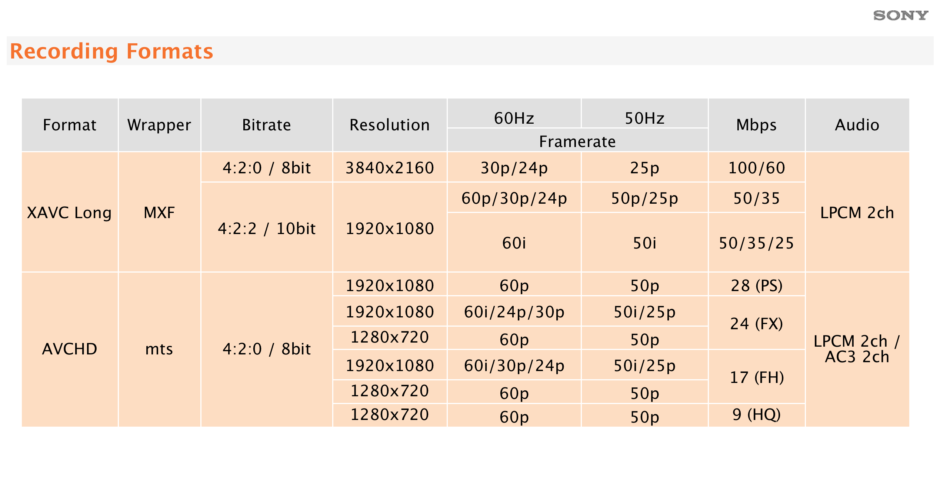The height and width of the screenshot is (497, 940).
Task: Click the XAVC Long format cell
Action: (x=70, y=213)
